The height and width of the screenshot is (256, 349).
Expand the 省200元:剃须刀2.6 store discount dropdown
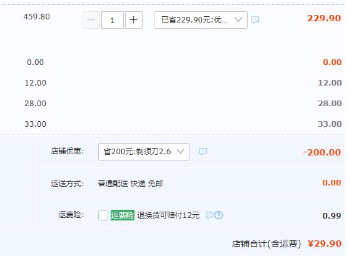[x=144, y=152]
